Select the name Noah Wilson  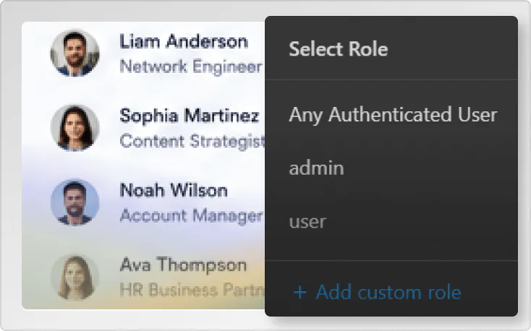point(174,190)
